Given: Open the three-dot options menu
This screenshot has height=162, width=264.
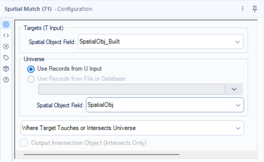Looking at the screenshot, I should [243, 8].
